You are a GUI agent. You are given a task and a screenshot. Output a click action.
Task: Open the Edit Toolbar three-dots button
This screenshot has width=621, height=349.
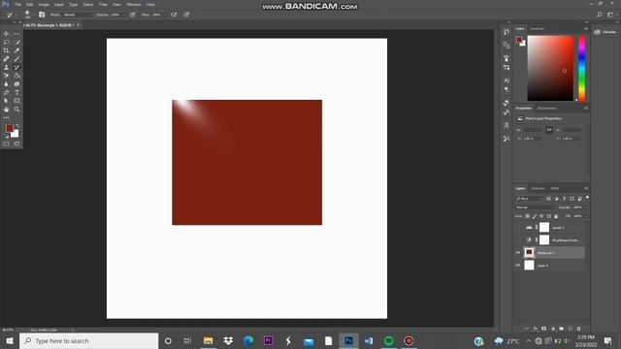coord(6,117)
